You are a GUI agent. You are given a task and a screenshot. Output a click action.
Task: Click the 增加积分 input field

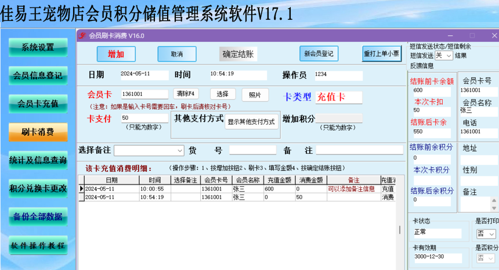pyautogui.click(x=339, y=118)
